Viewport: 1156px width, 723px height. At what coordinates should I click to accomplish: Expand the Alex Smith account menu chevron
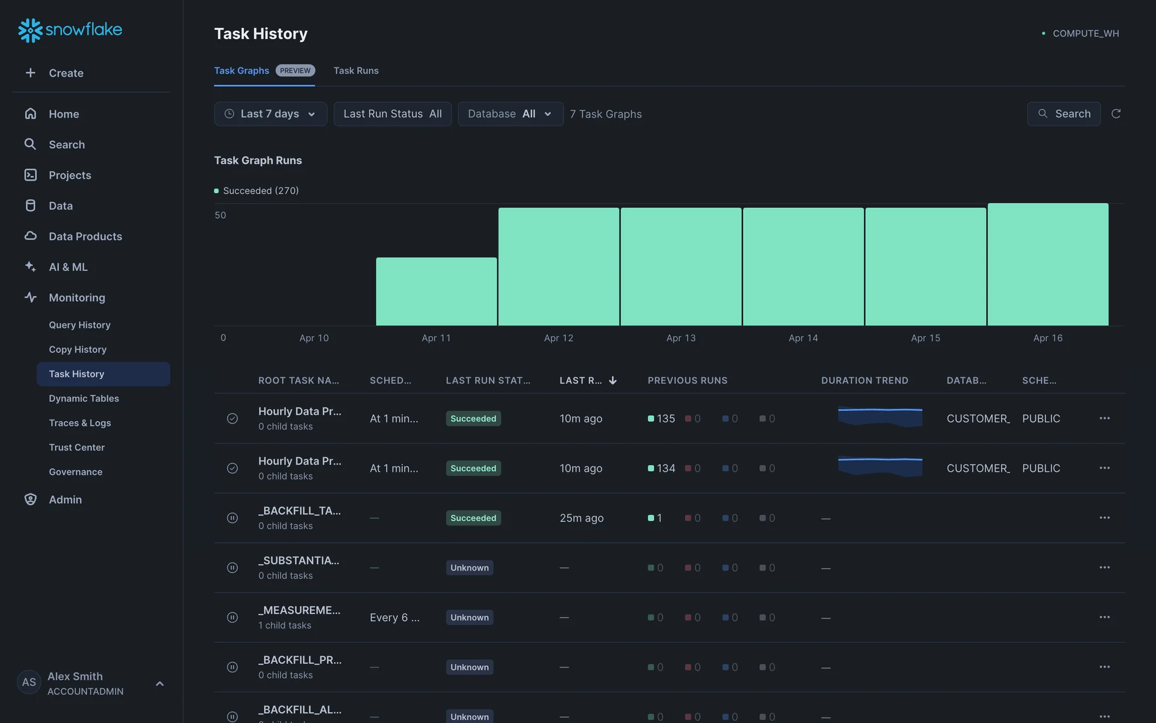point(160,683)
